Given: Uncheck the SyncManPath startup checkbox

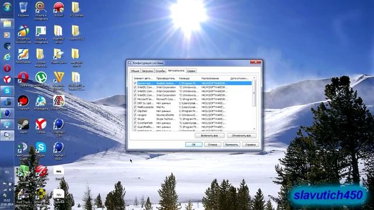Looking at the screenshot, I should coord(135,123).
